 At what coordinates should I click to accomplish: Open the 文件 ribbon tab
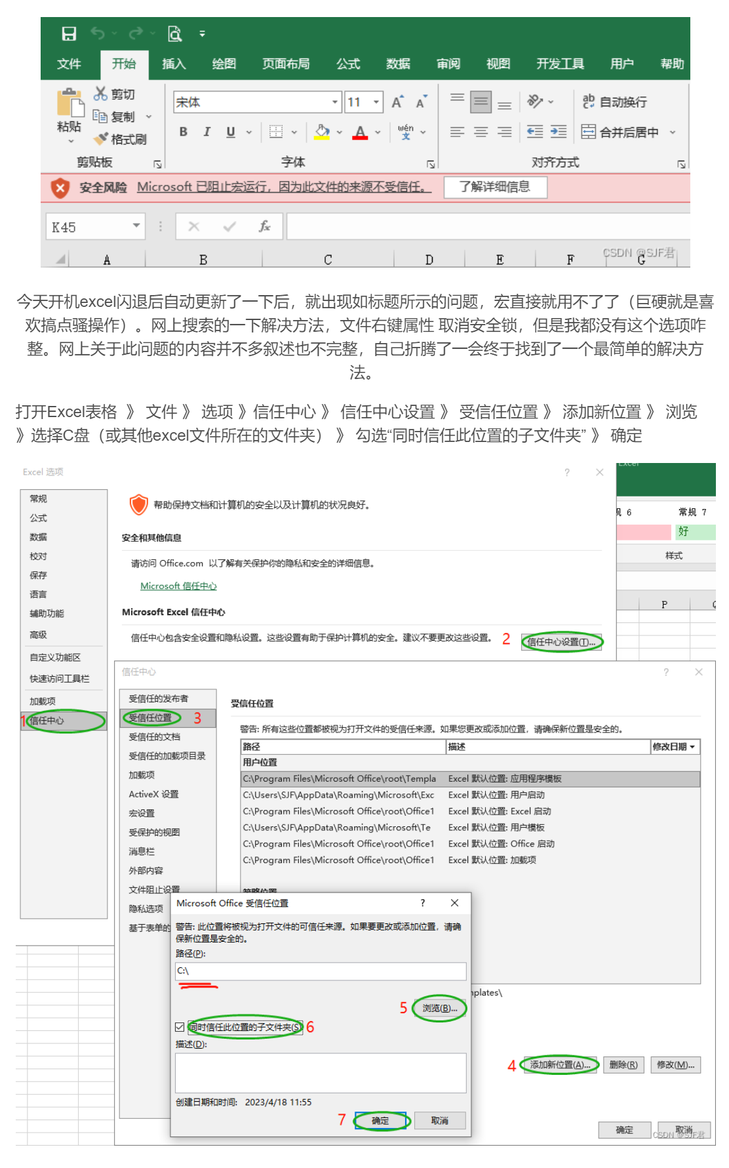[x=69, y=64]
